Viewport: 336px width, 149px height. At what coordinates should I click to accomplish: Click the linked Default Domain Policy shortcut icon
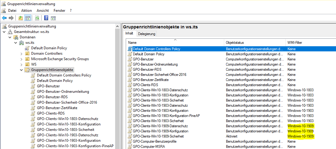(x=27, y=48)
